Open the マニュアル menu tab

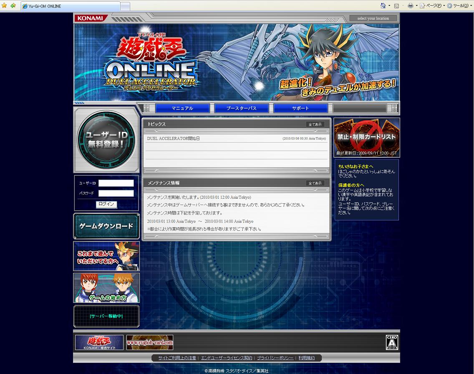[182, 108]
